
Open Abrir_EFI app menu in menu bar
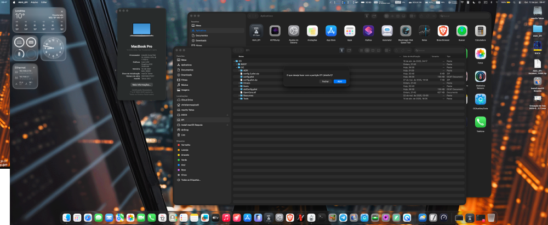coord(22,2)
